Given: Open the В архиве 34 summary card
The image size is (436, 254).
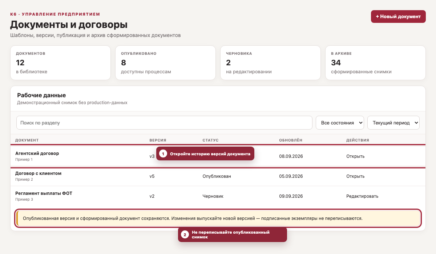Looking at the screenshot, I should click(375, 63).
